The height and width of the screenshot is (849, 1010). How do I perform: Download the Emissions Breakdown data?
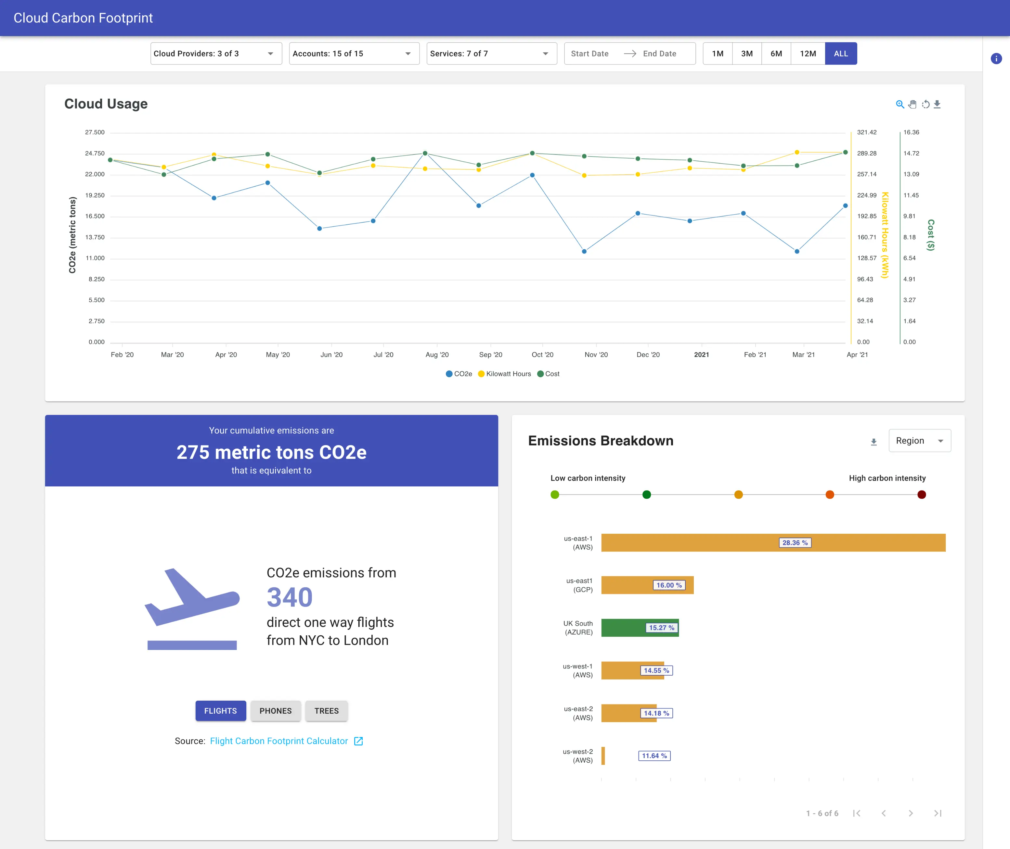(874, 442)
